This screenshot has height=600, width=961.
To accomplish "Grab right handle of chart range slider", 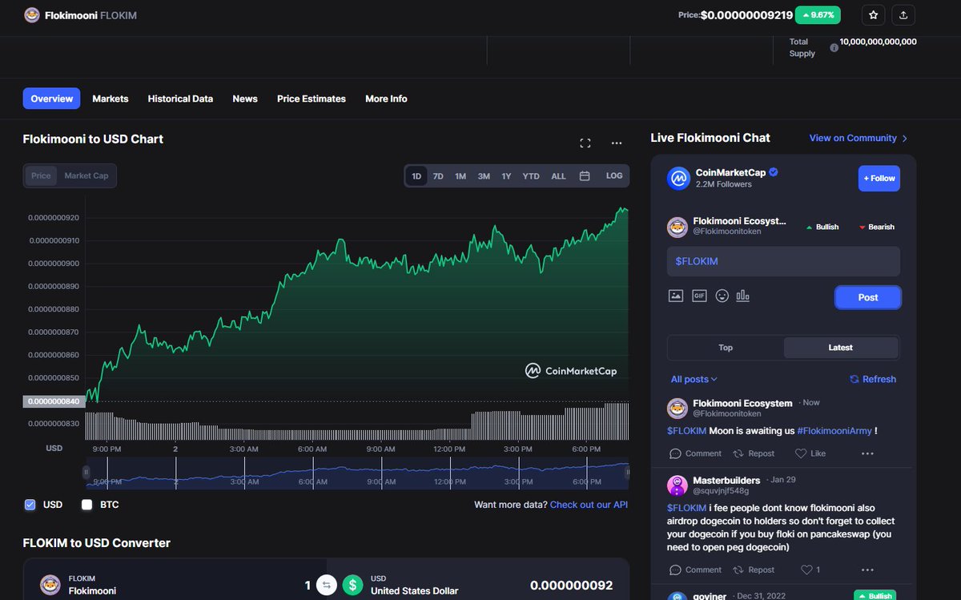I will pyautogui.click(x=626, y=473).
